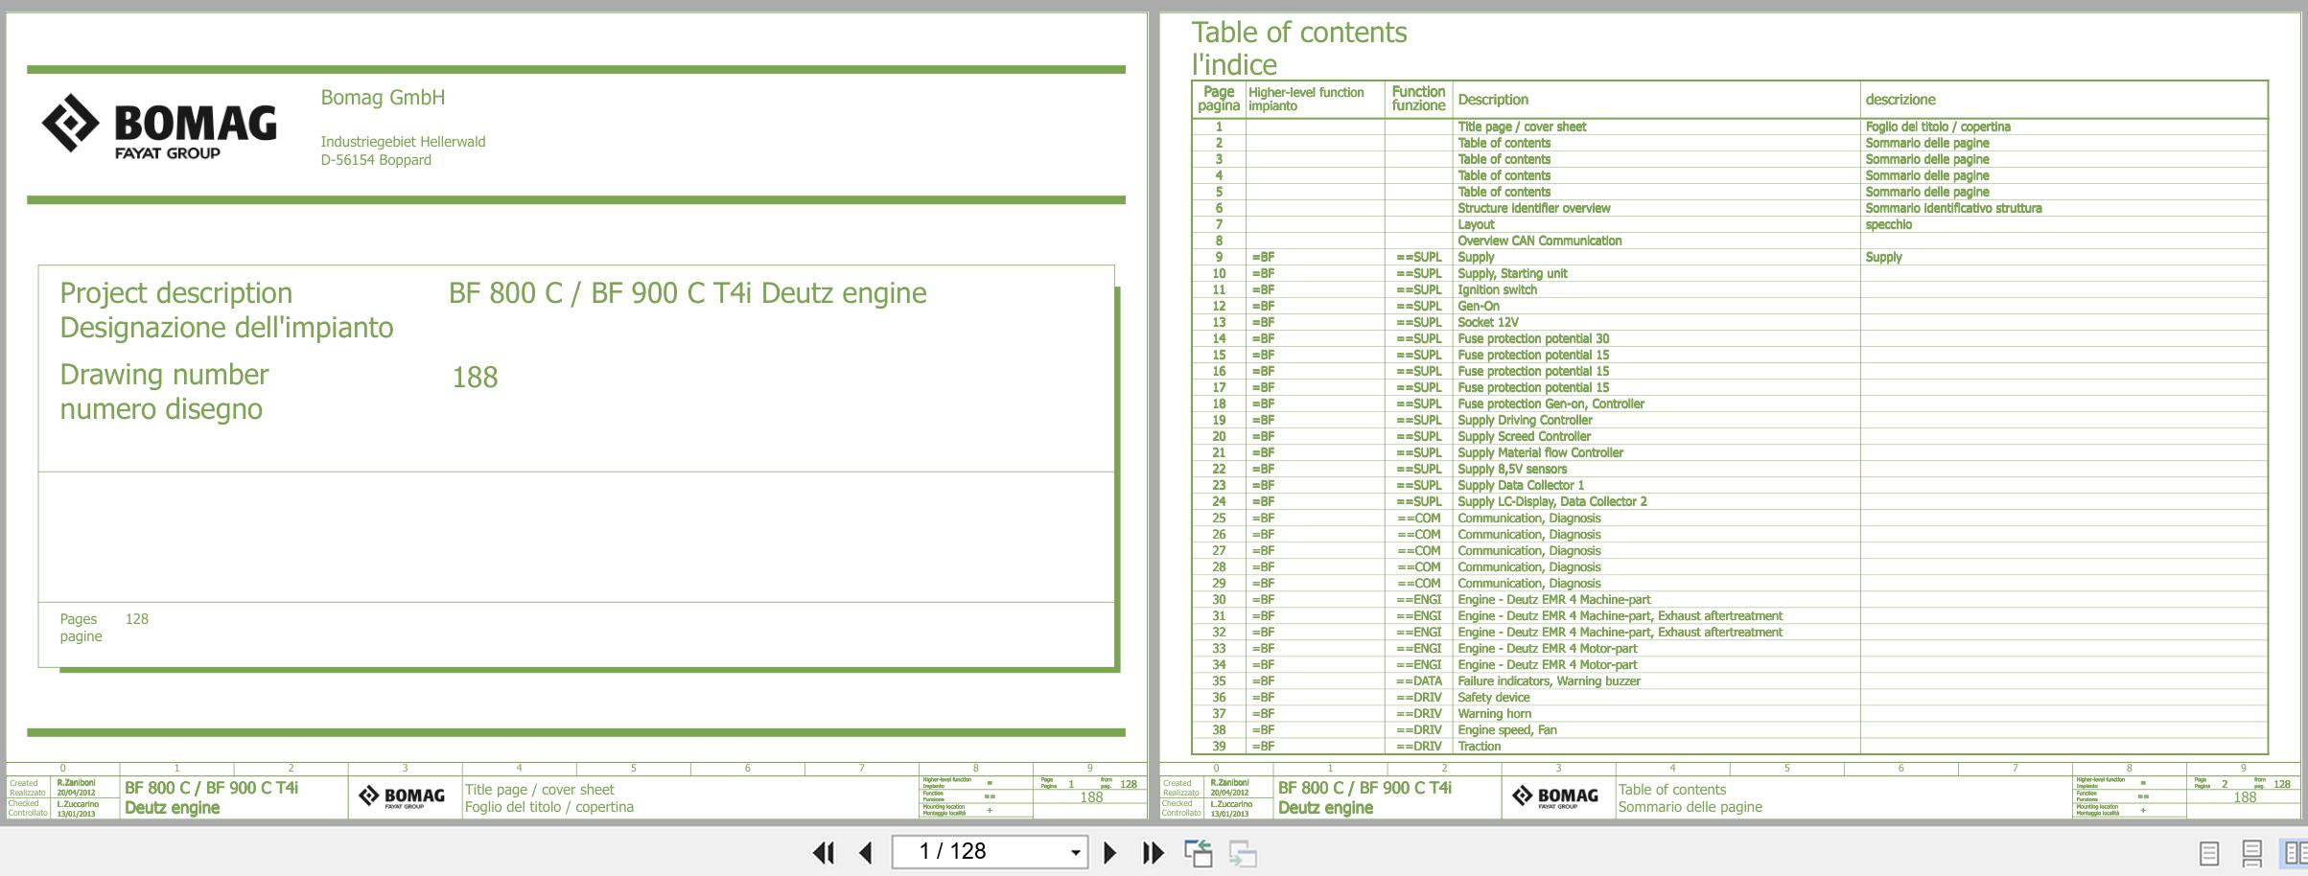Click the 'Structure identifier overview' entry

click(1533, 208)
